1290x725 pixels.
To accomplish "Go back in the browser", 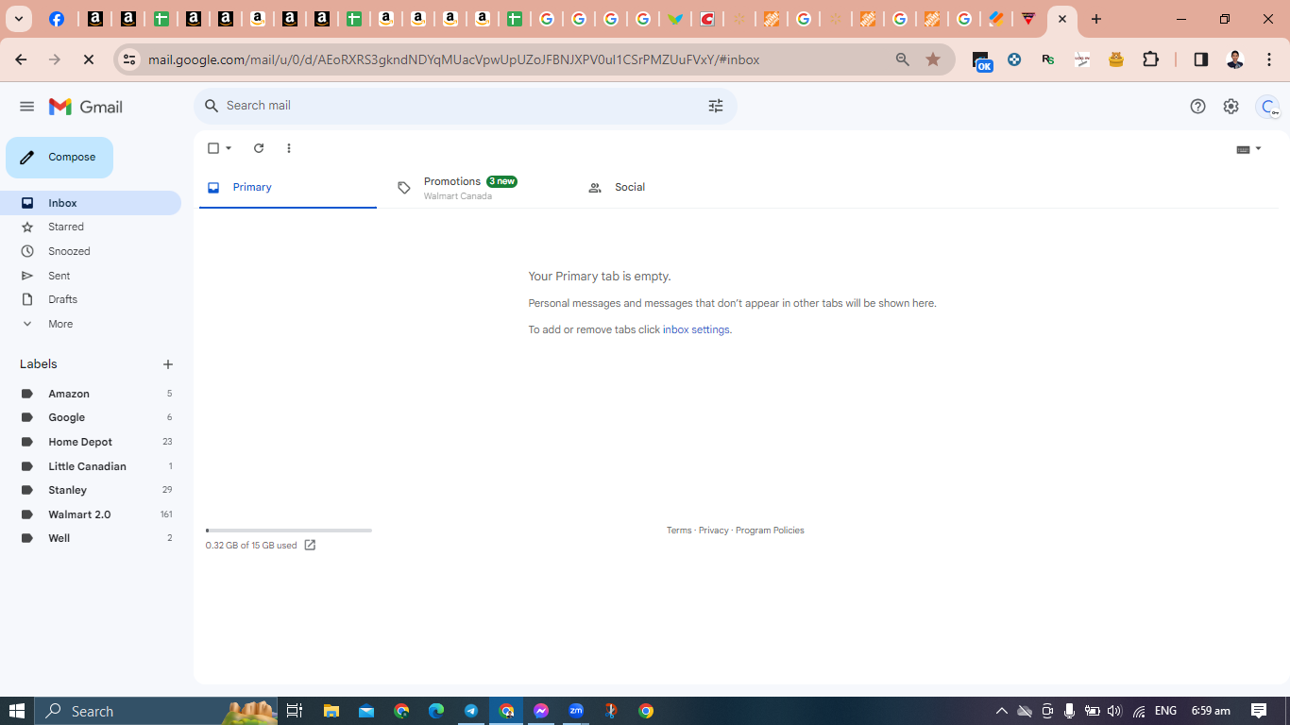I will coord(21,59).
